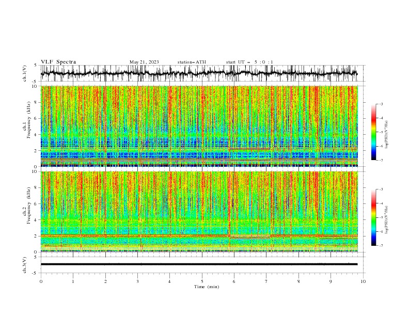
Task: Click the "ch.1(V)" waveform axis label
Action: click(25, 73)
